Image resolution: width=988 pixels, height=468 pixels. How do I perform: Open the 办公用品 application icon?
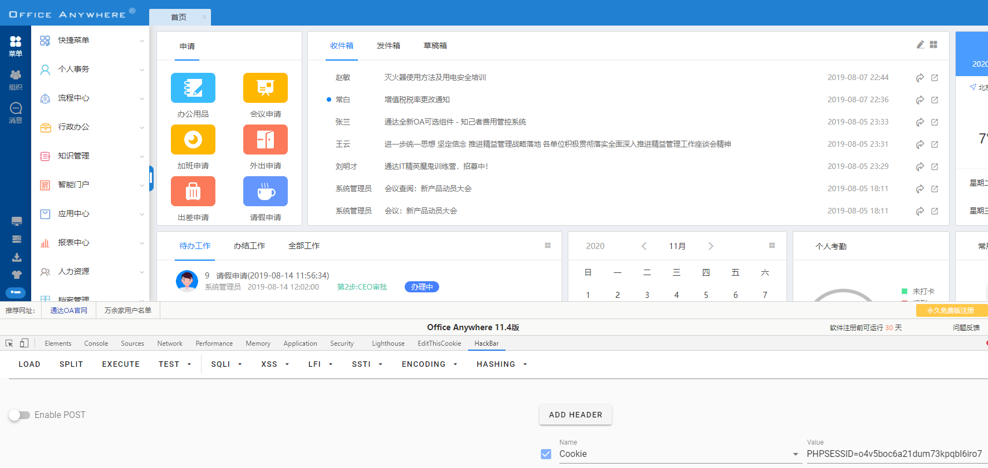(193, 88)
